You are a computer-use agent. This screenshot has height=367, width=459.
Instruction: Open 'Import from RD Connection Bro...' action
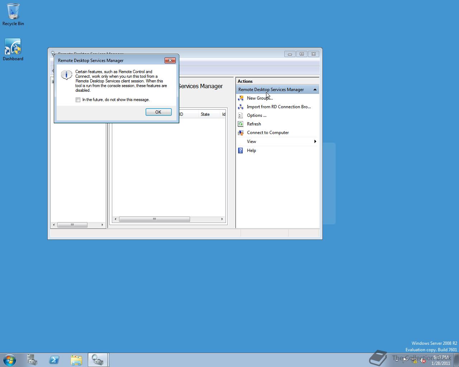pyautogui.click(x=279, y=107)
